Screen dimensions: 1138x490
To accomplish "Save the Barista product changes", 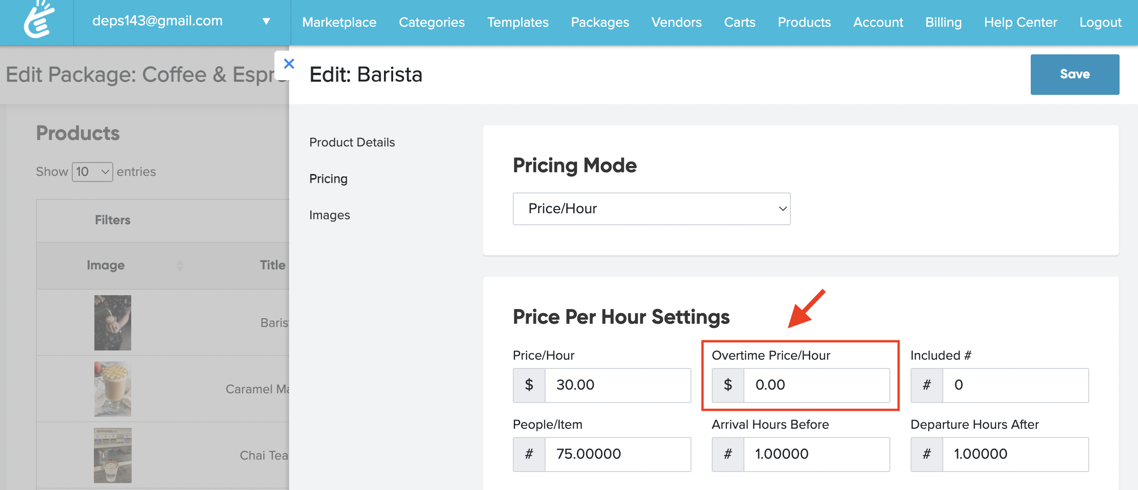I will click(1074, 74).
